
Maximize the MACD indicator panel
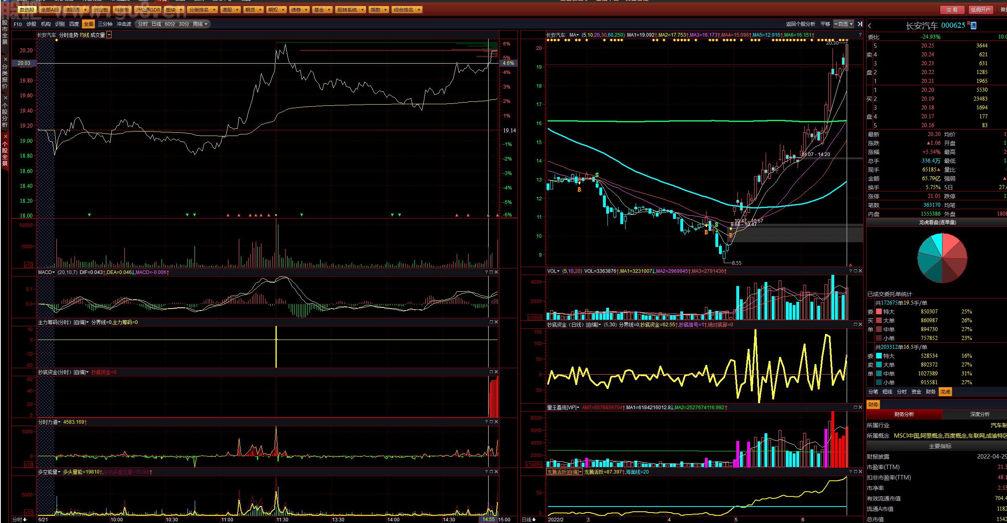click(491, 272)
